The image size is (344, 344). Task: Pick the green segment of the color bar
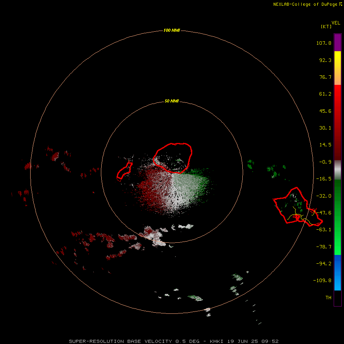(x=338, y=217)
